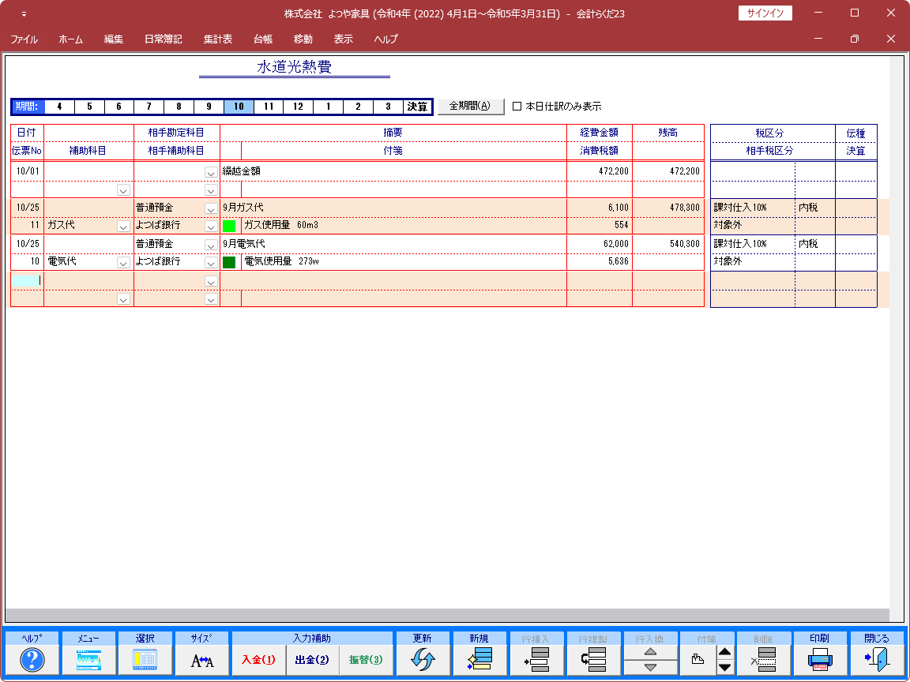Select 出金(2) input assist button
The image size is (910, 682).
point(312,660)
